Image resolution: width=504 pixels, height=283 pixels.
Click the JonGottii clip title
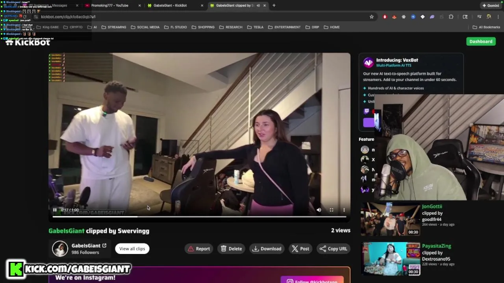point(432,206)
